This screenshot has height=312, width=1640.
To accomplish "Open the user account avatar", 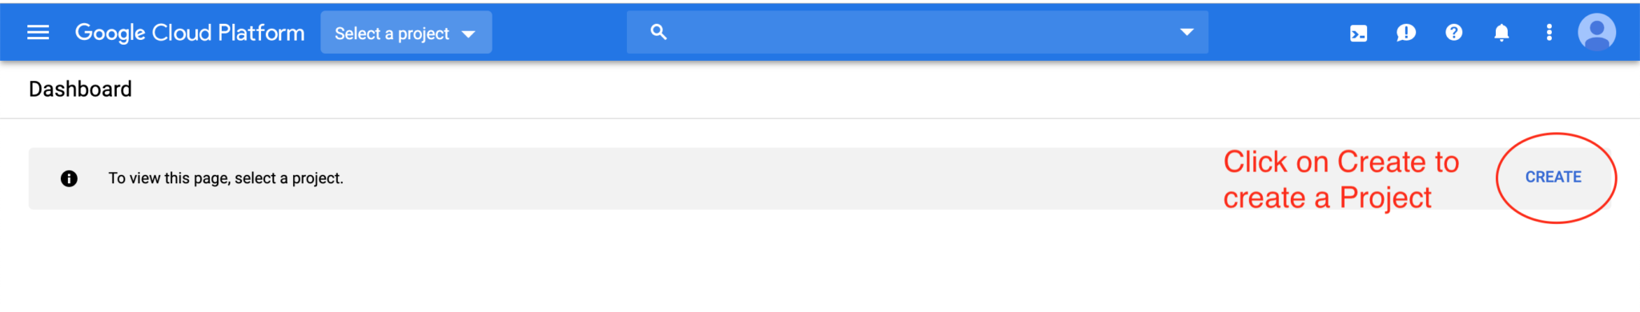I will 1596,32.
